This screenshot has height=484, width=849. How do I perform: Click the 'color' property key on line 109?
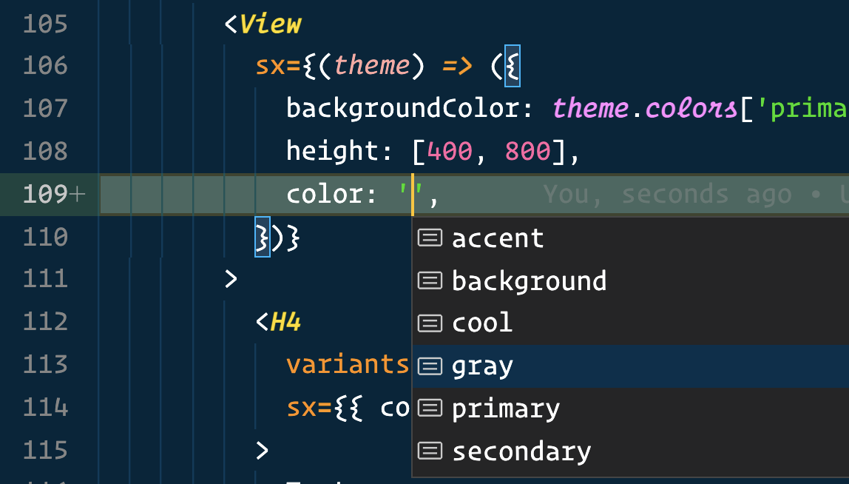325,194
